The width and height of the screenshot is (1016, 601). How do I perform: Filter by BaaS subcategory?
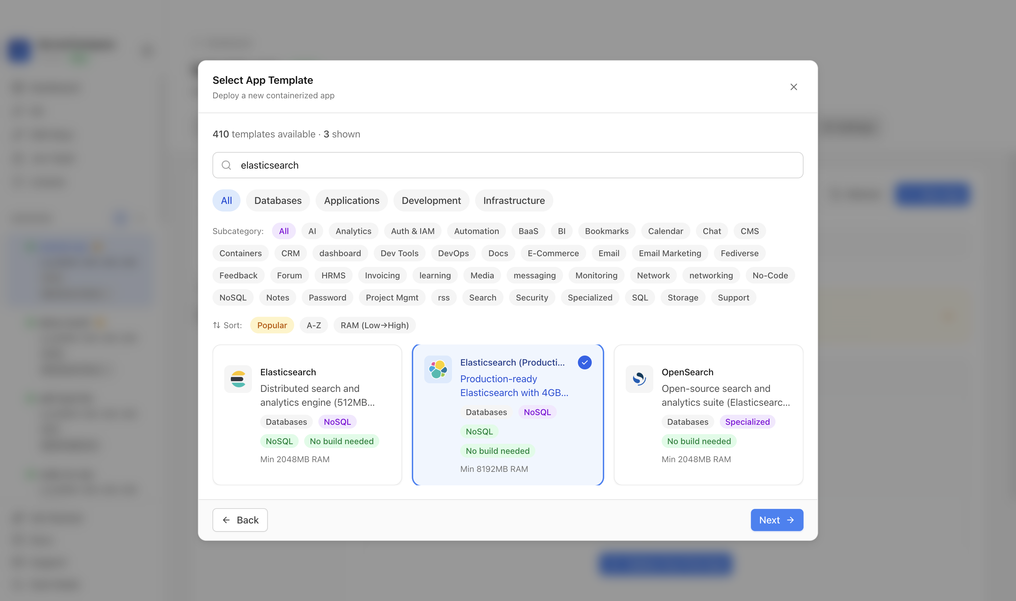pos(528,231)
